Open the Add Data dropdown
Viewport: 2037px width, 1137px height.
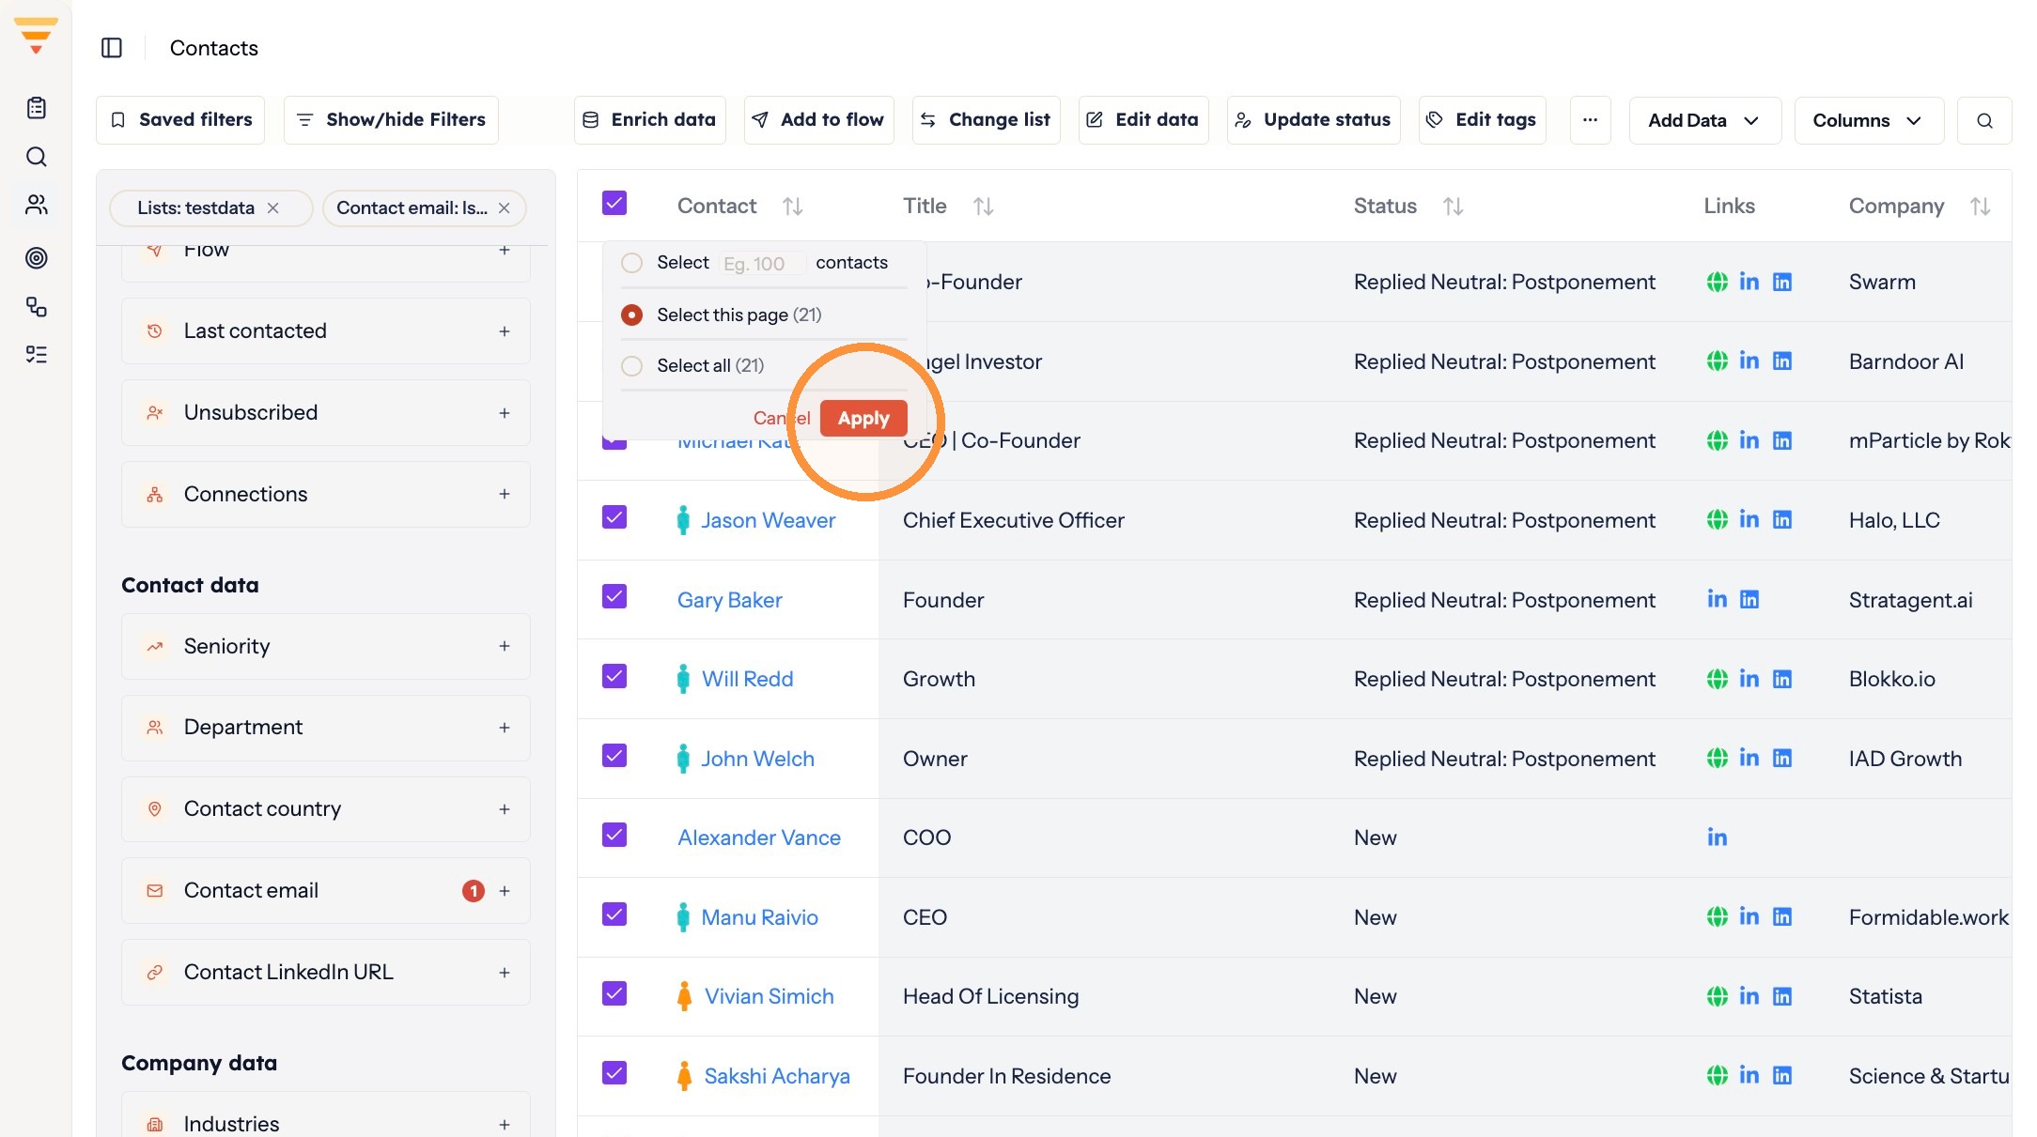[x=1704, y=120]
